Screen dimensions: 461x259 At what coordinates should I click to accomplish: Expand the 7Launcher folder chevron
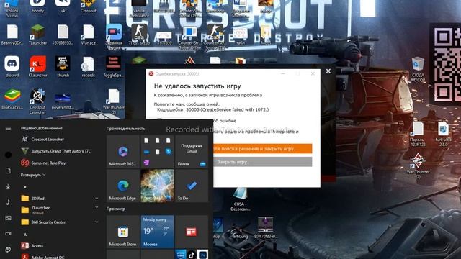97,207
